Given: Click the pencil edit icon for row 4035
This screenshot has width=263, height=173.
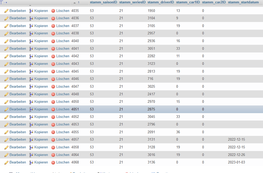Looking at the screenshot, I should point(6,11).
